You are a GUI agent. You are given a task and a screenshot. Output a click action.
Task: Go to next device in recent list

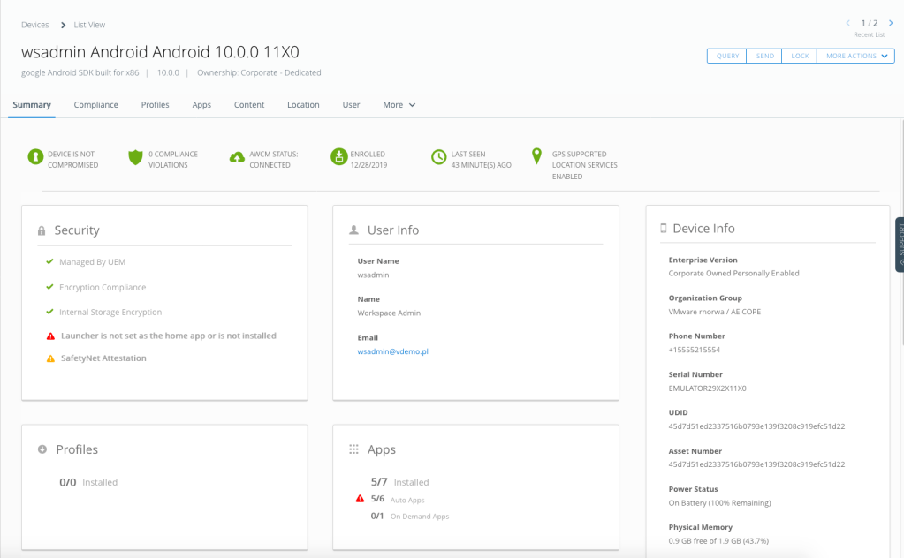pyautogui.click(x=891, y=23)
